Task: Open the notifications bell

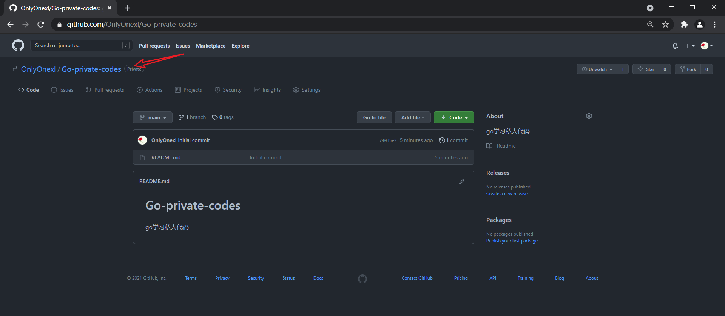Action: pos(675,46)
